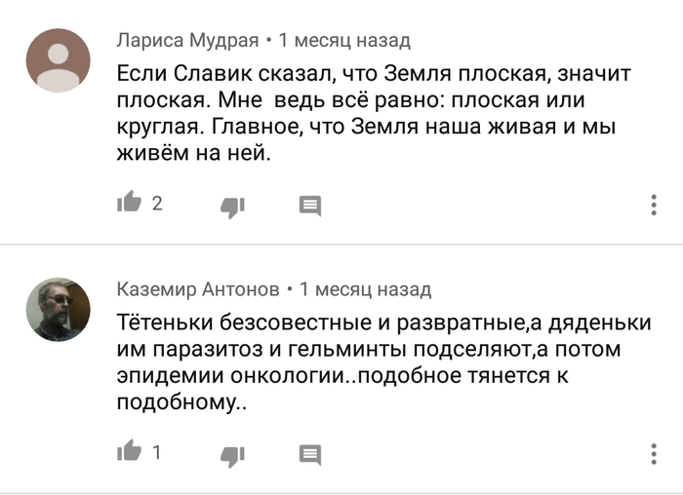Open Лариса Мудрая's default profile avatar
The image size is (683, 495).
point(58,60)
